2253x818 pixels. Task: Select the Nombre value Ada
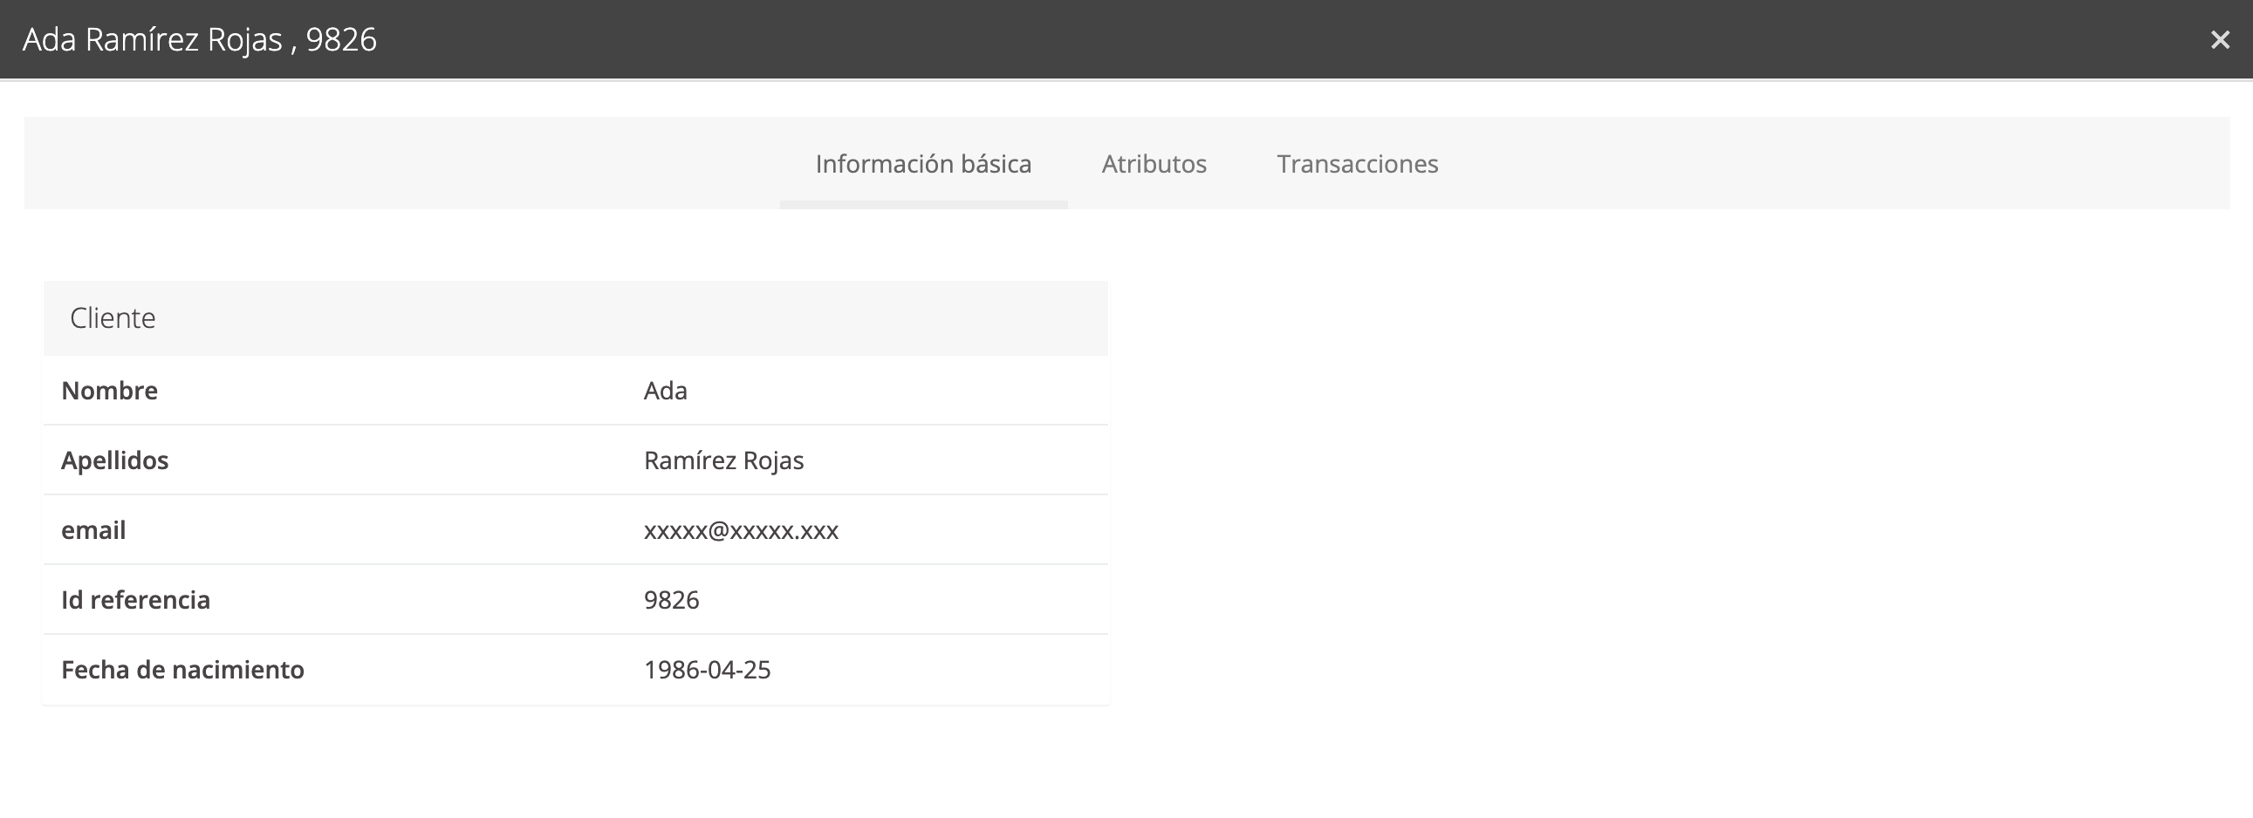click(666, 391)
